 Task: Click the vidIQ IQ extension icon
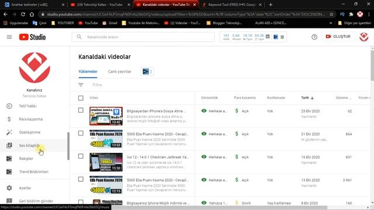pos(342,14)
